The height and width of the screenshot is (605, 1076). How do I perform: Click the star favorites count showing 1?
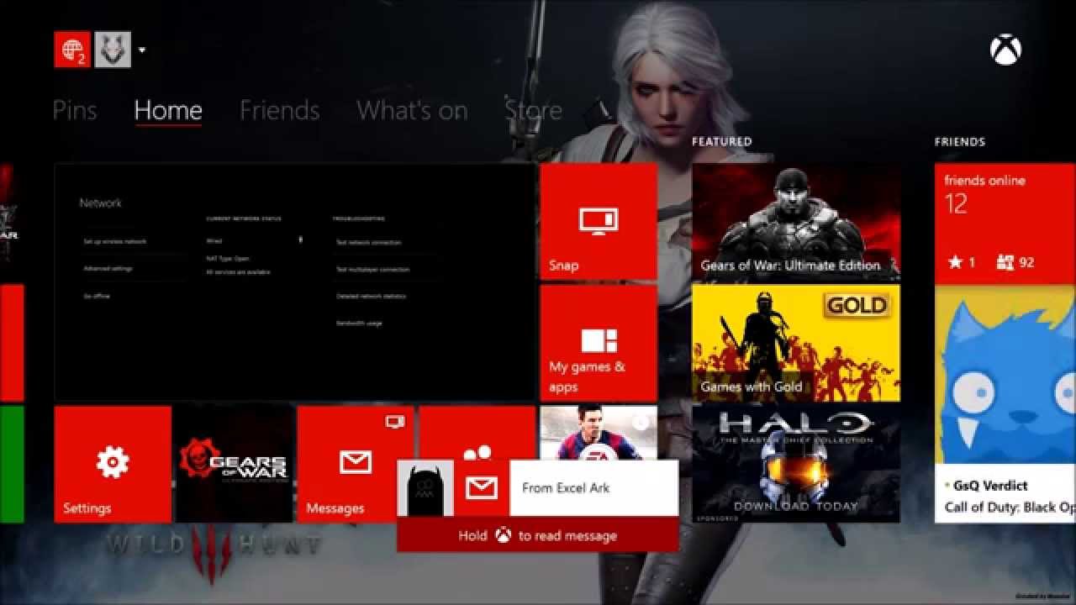962,262
